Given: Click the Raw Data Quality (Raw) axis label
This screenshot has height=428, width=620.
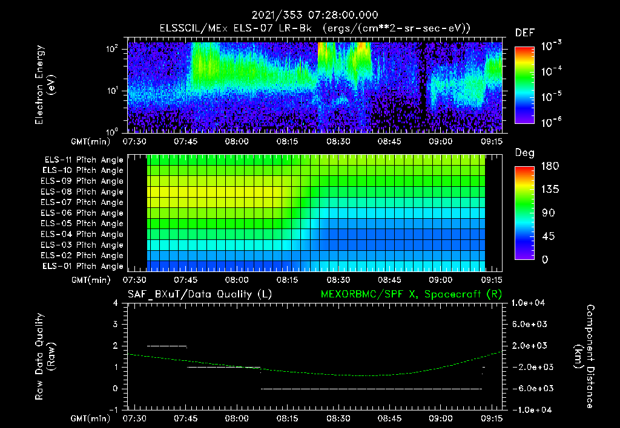Looking at the screenshot, I should coord(45,357).
